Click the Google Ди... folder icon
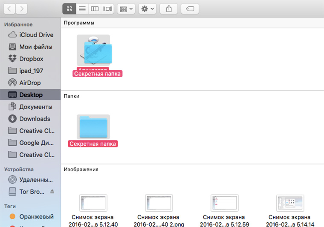The image size is (324, 227). [12, 142]
